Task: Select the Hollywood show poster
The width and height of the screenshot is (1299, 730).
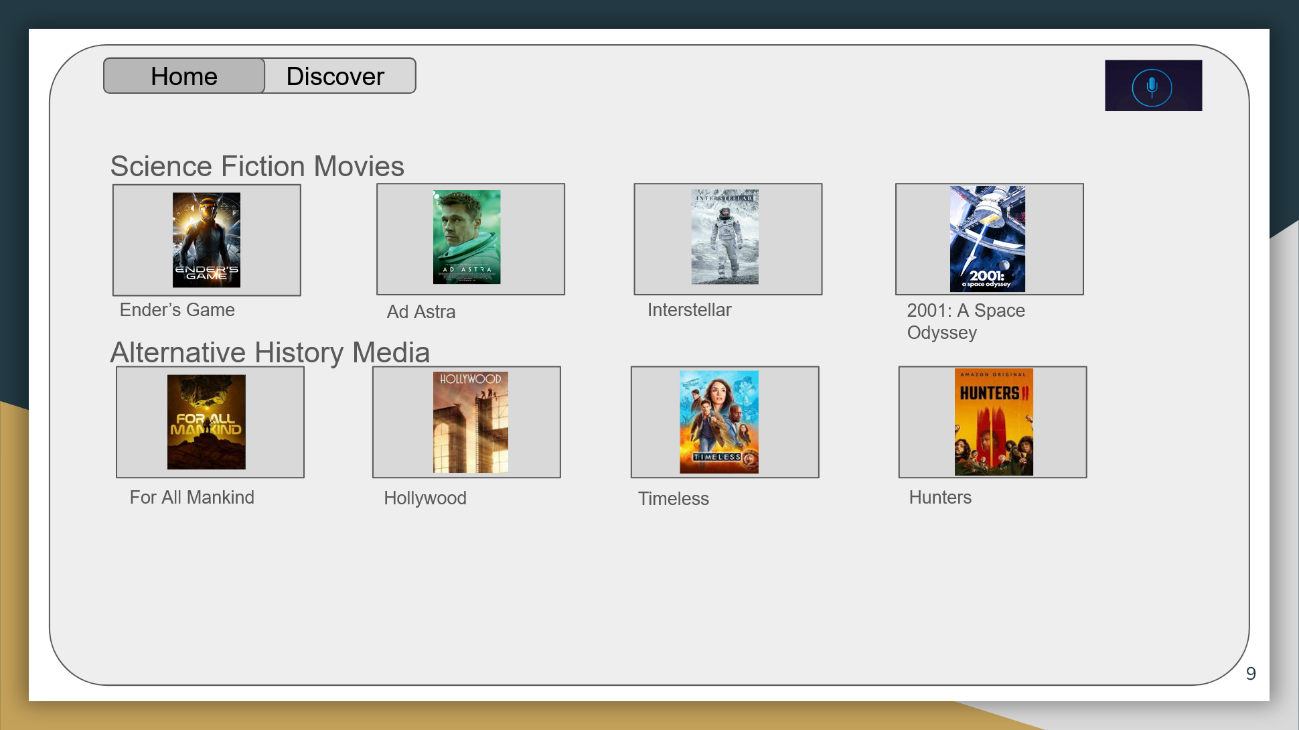Action: point(470,422)
